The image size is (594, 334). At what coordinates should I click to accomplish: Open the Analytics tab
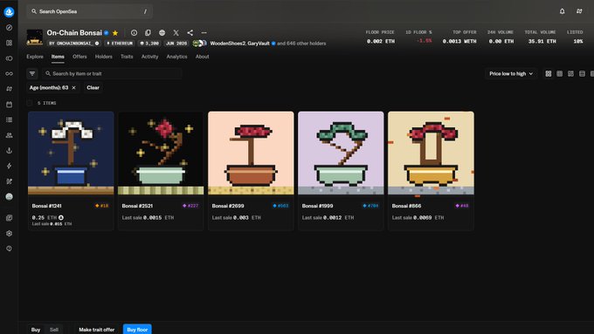177,57
